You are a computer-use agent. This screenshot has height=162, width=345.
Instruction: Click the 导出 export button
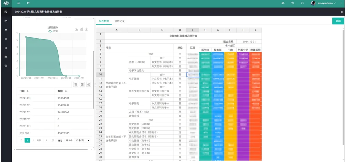pos(338,21)
